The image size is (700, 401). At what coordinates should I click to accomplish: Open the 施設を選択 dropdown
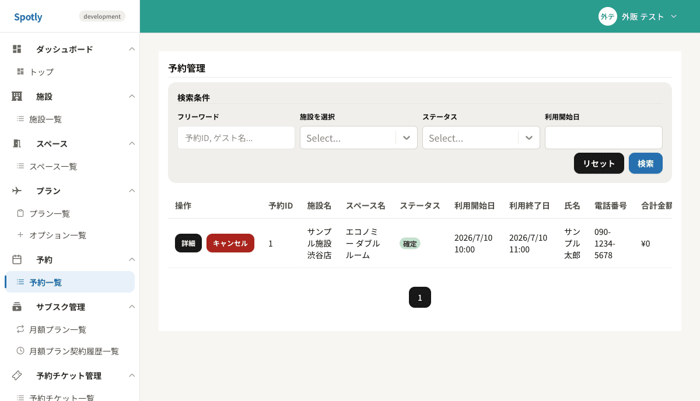coord(359,138)
